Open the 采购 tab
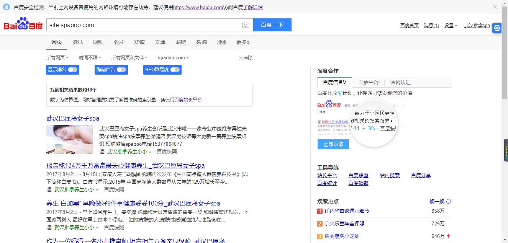Image resolution: width=508 pixels, height=243 pixels. coord(202,42)
